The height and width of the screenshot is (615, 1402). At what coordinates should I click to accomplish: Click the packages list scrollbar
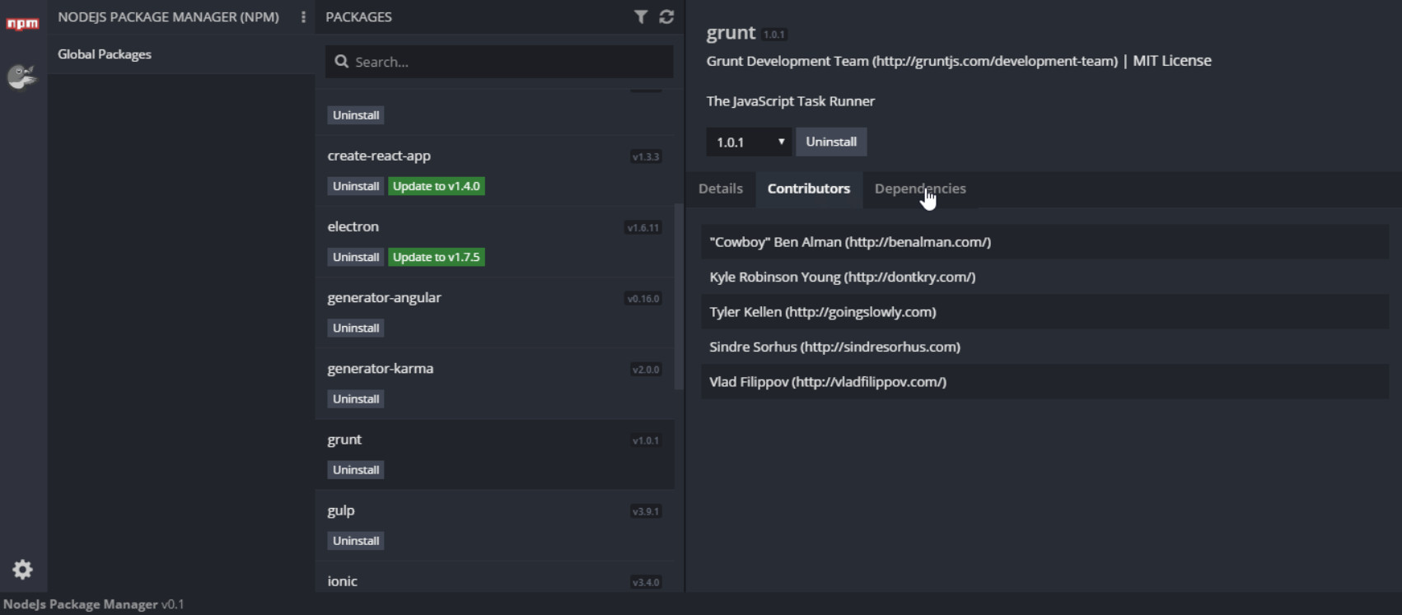[679, 296]
